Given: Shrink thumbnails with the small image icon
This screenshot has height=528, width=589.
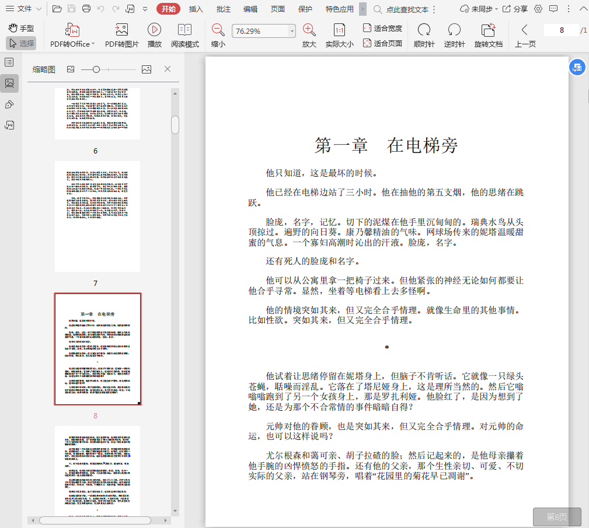Looking at the screenshot, I should (71, 69).
